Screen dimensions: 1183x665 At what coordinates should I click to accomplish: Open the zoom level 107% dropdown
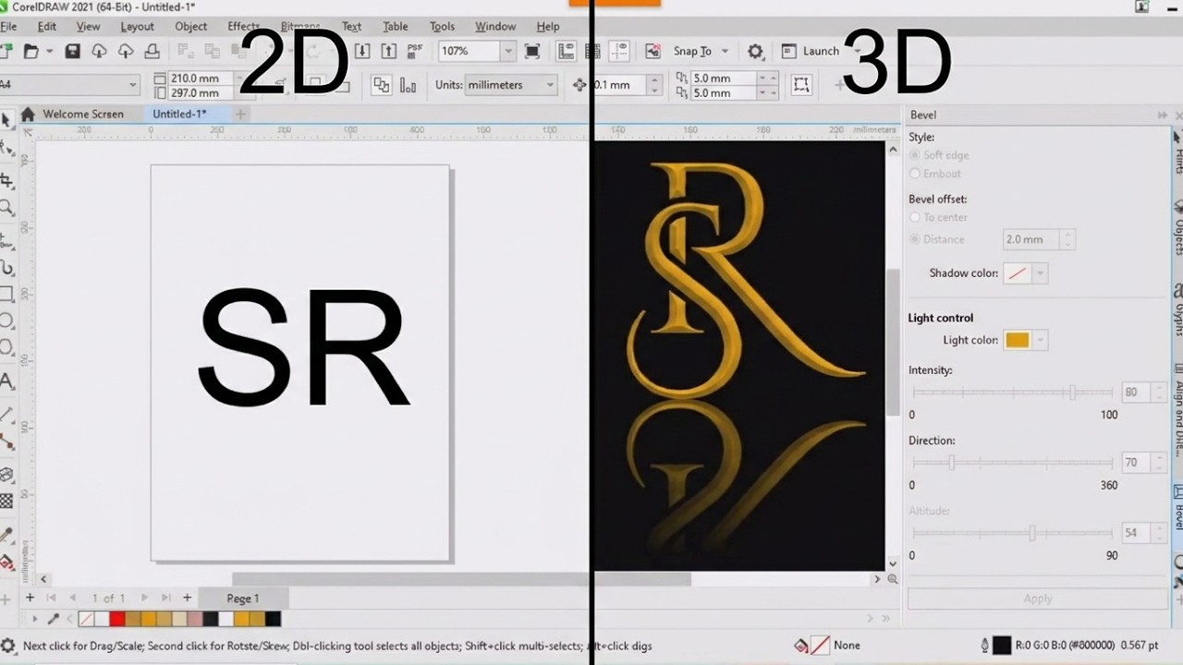point(507,51)
